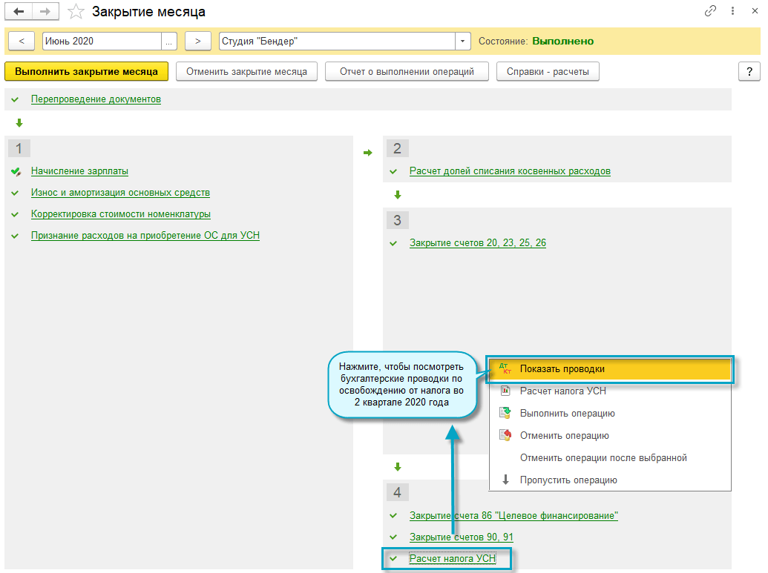Open Износ и амортизация основных средств

tap(120, 193)
